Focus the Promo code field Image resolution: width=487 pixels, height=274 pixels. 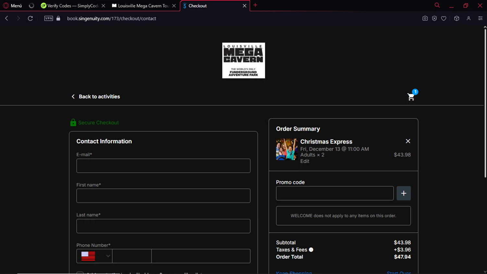coord(335,193)
